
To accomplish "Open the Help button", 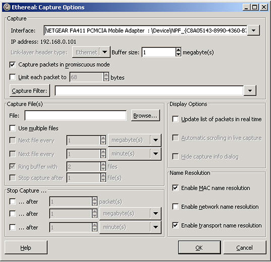I will (x=26, y=248).
